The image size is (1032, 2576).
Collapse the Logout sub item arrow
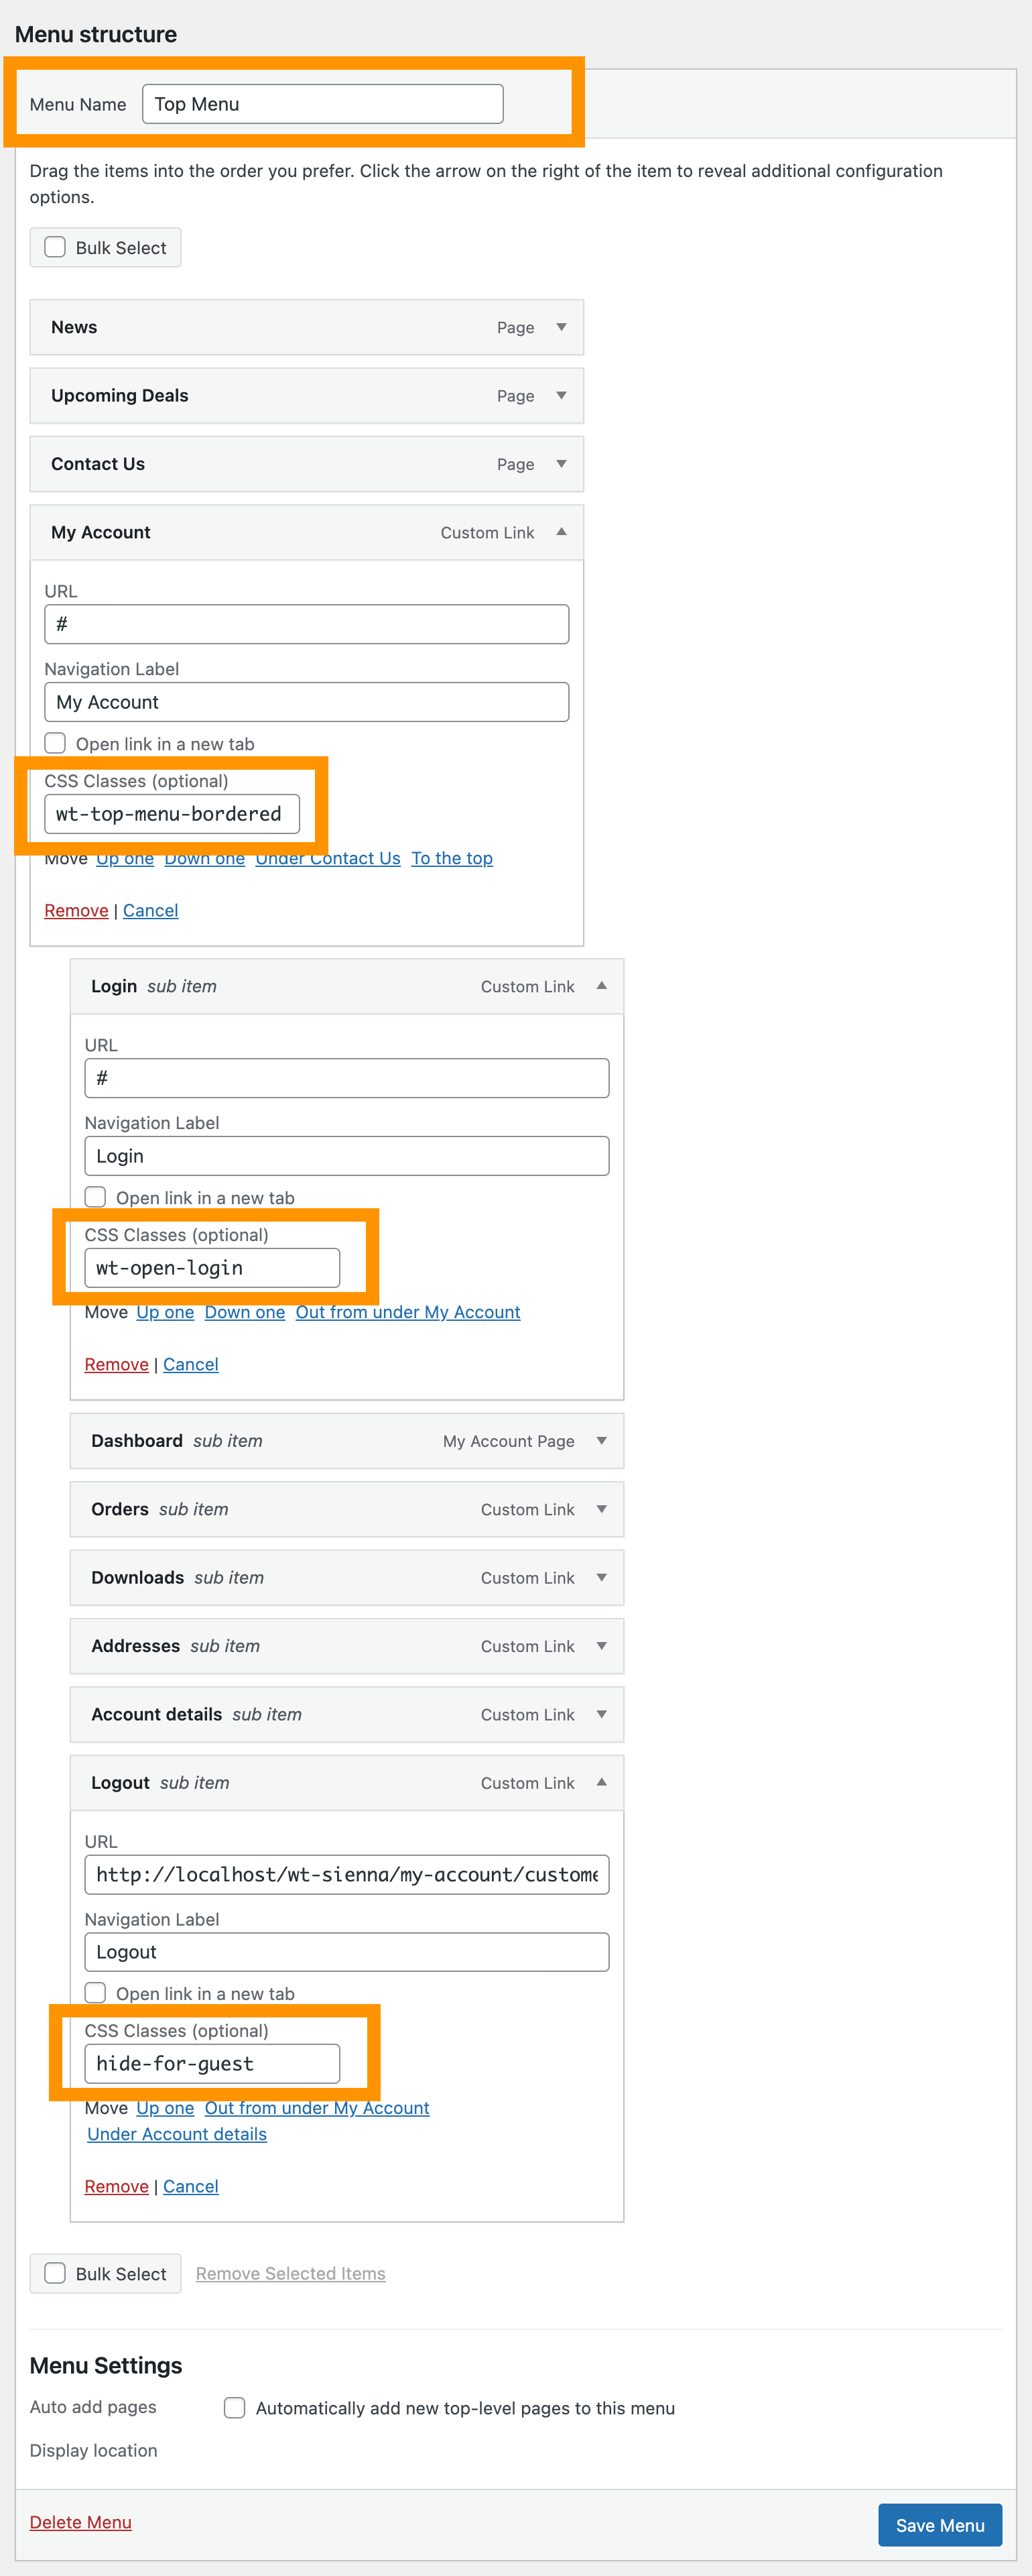(601, 1782)
